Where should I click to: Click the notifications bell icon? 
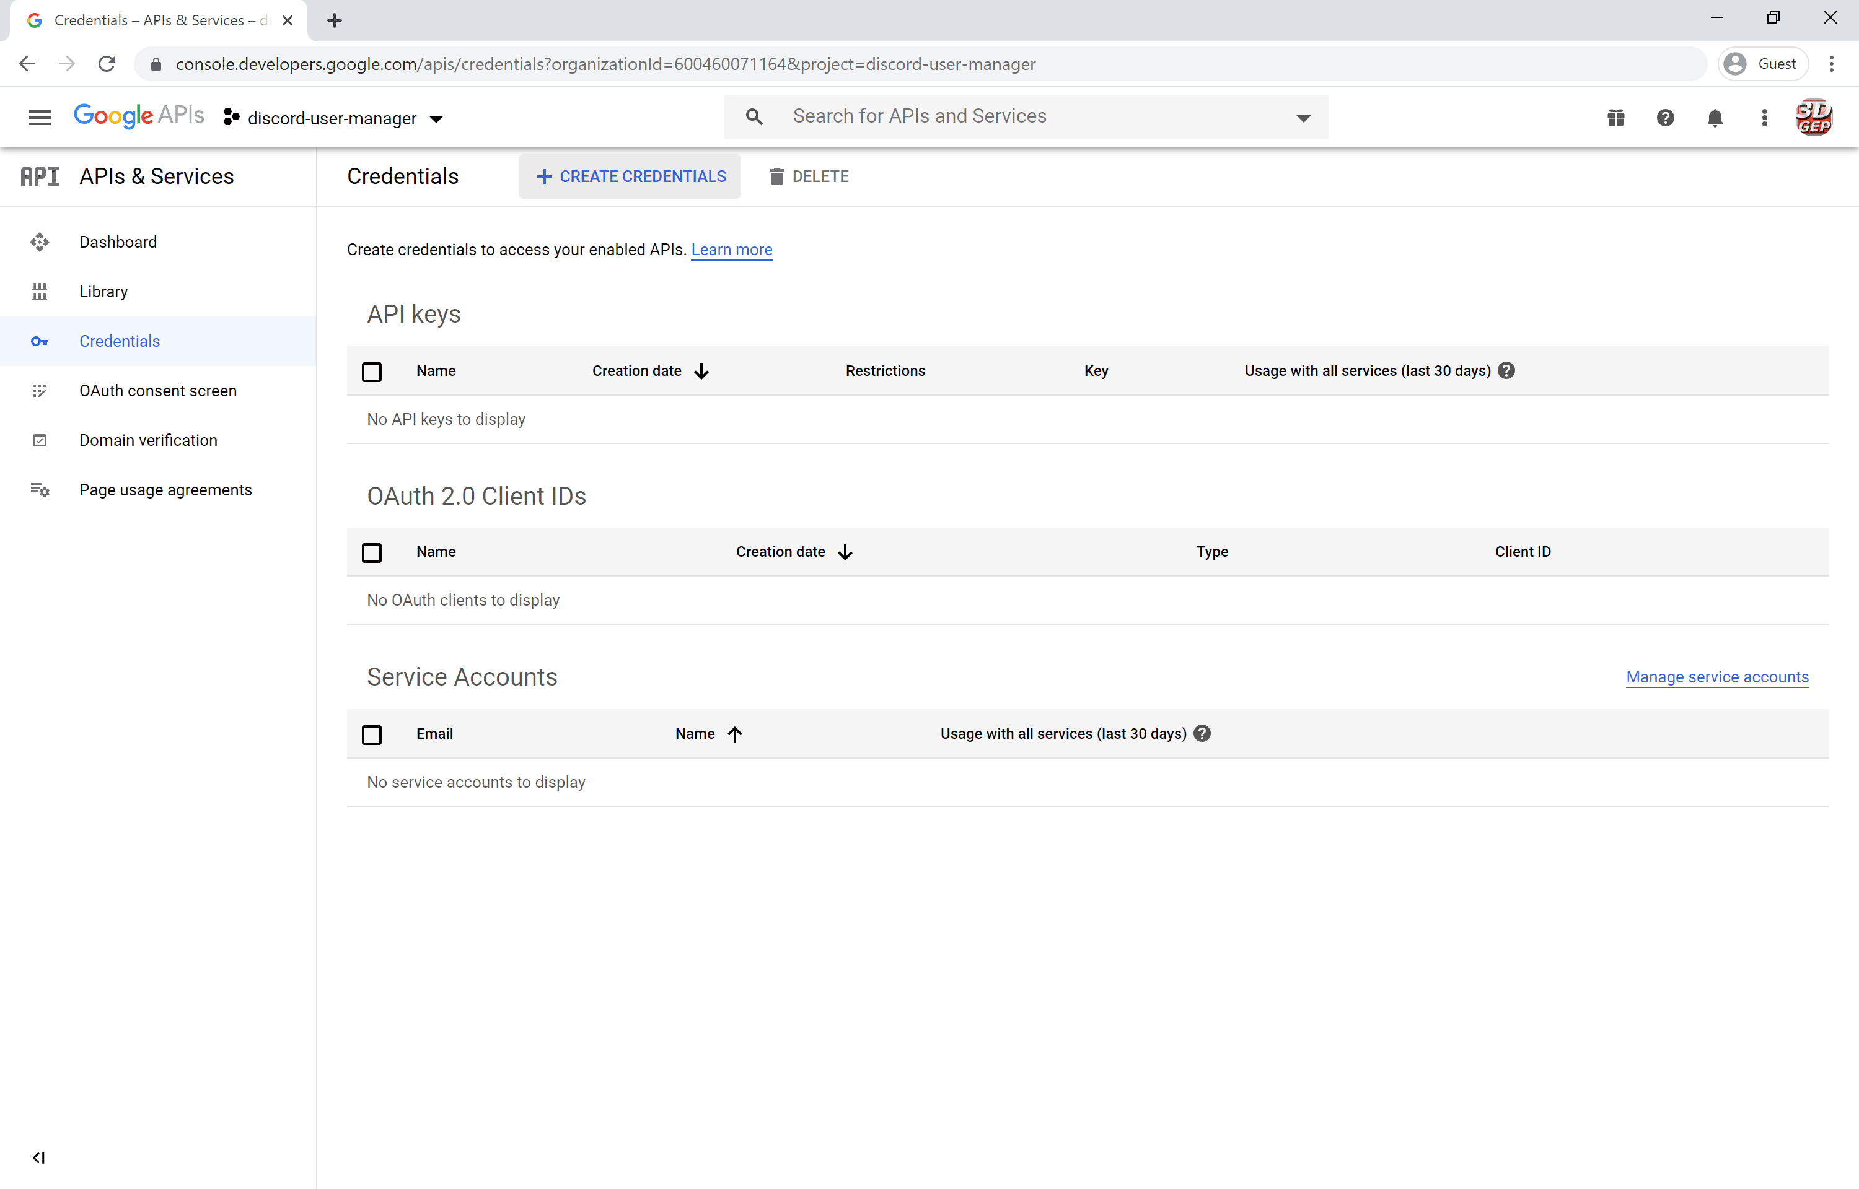[x=1714, y=118]
